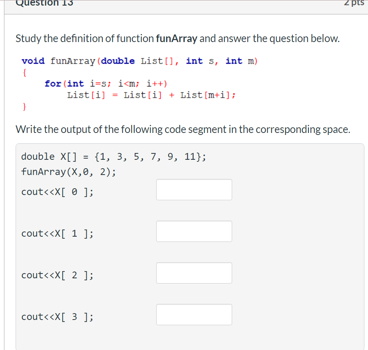
Task: Select cout<<X[ 1 ] statement text
Action: [x=57, y=233]
